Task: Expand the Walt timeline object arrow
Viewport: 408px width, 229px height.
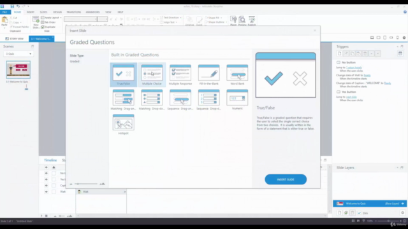Action: (x=125, y=191)
